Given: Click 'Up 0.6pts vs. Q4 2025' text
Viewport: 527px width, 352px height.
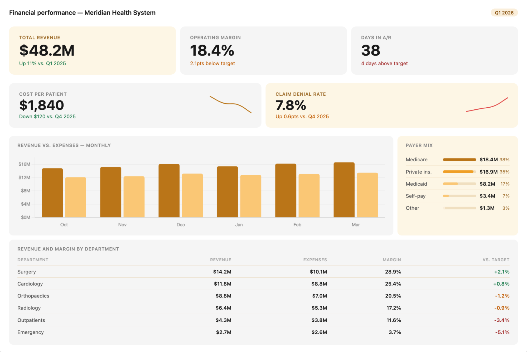Looking at the screenshot, I should [302, 116].
